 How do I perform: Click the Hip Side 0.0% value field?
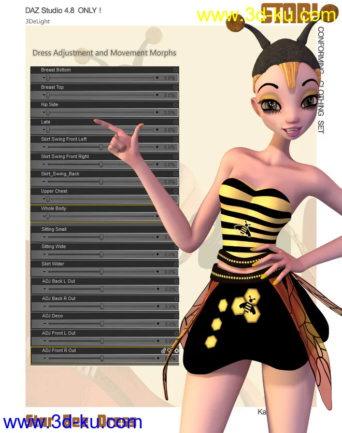pos(169,113)
